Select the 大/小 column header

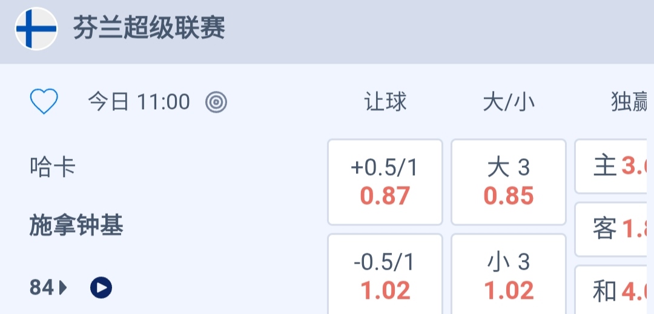(x=509, y=102)
